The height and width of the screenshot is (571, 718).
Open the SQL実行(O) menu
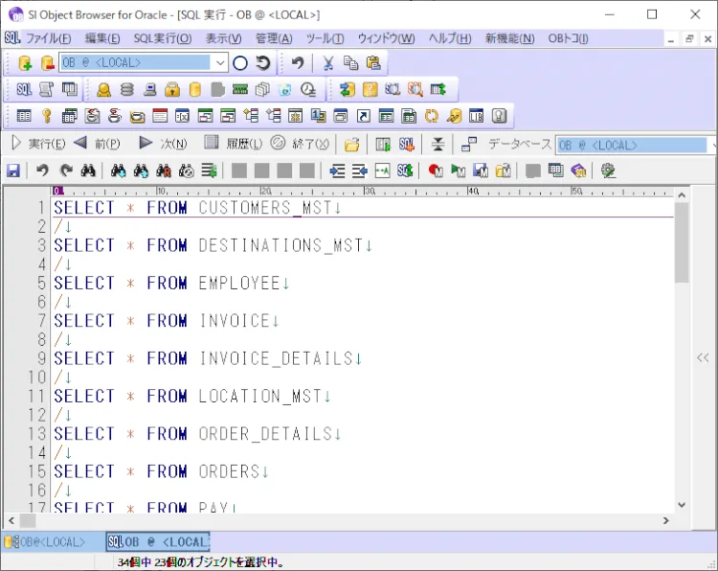(x=163, y=38)
